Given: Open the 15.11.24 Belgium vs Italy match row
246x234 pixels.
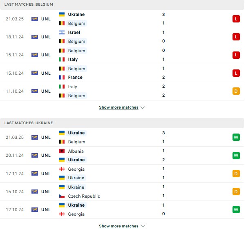Looking at the screenshot, I should (x=122, y=55).
